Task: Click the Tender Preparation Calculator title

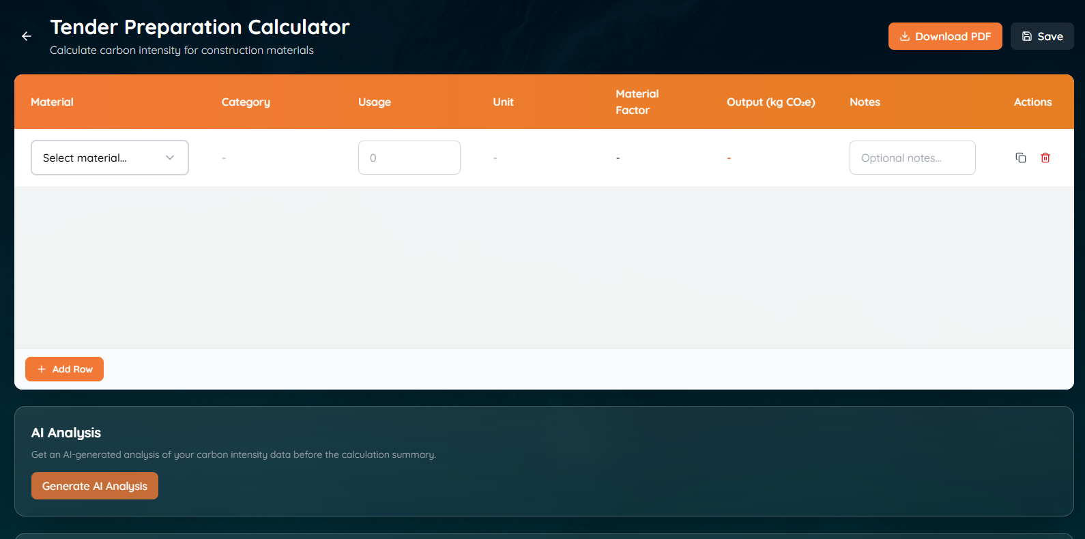Action: [200, 27]
